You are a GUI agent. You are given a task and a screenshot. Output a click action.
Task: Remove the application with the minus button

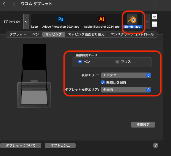[x=155, y=24]
